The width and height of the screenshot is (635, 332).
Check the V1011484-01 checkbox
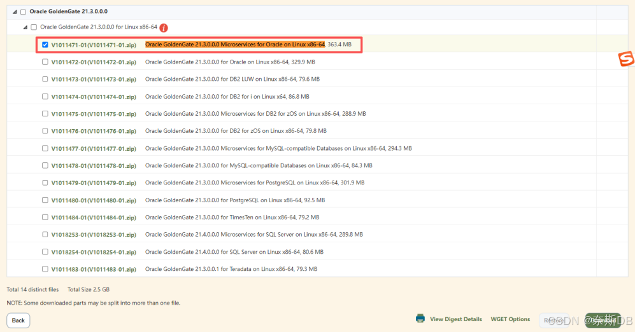(x=45, y=217)
